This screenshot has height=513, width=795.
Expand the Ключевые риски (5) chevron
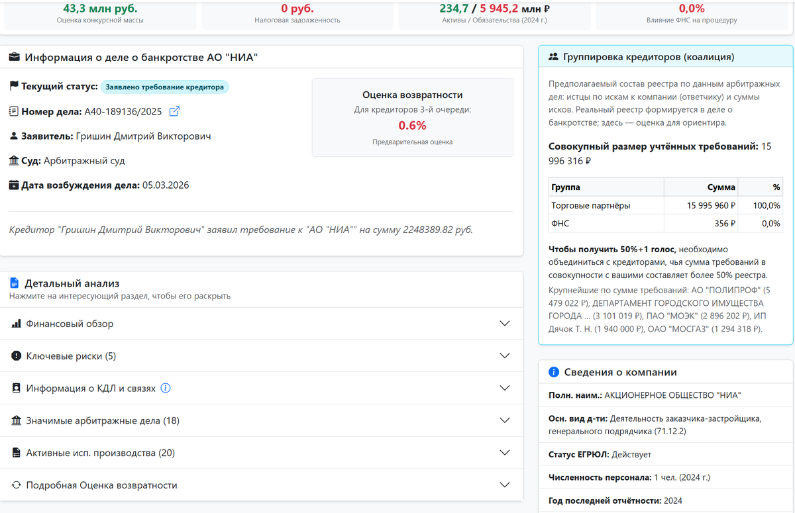coord(505,356)
